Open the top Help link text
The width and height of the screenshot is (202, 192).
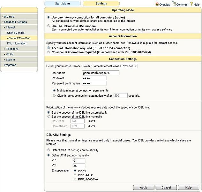tap(197, 5)
